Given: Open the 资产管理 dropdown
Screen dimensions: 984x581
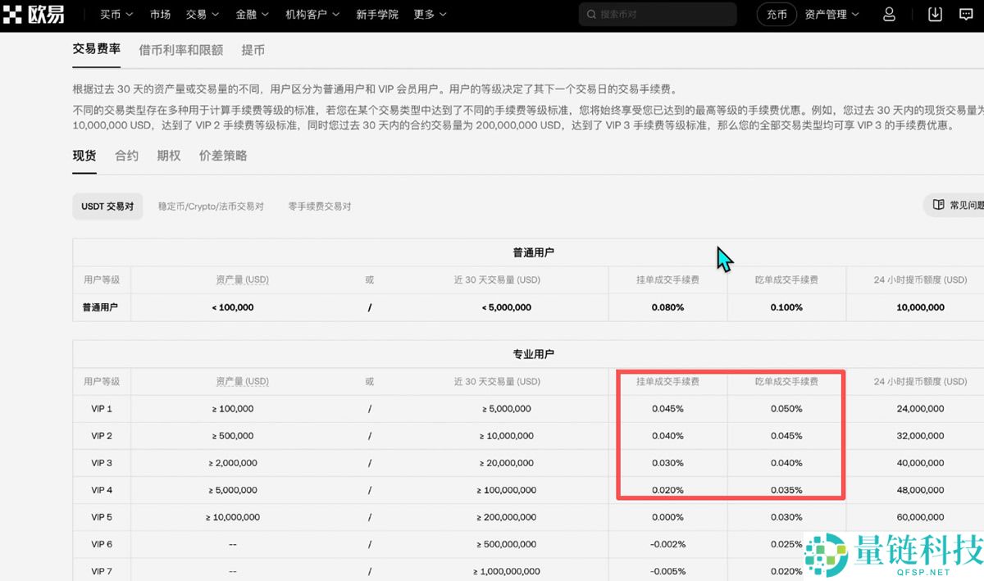Looking at the screenshot, I should (x=831, y=14).
